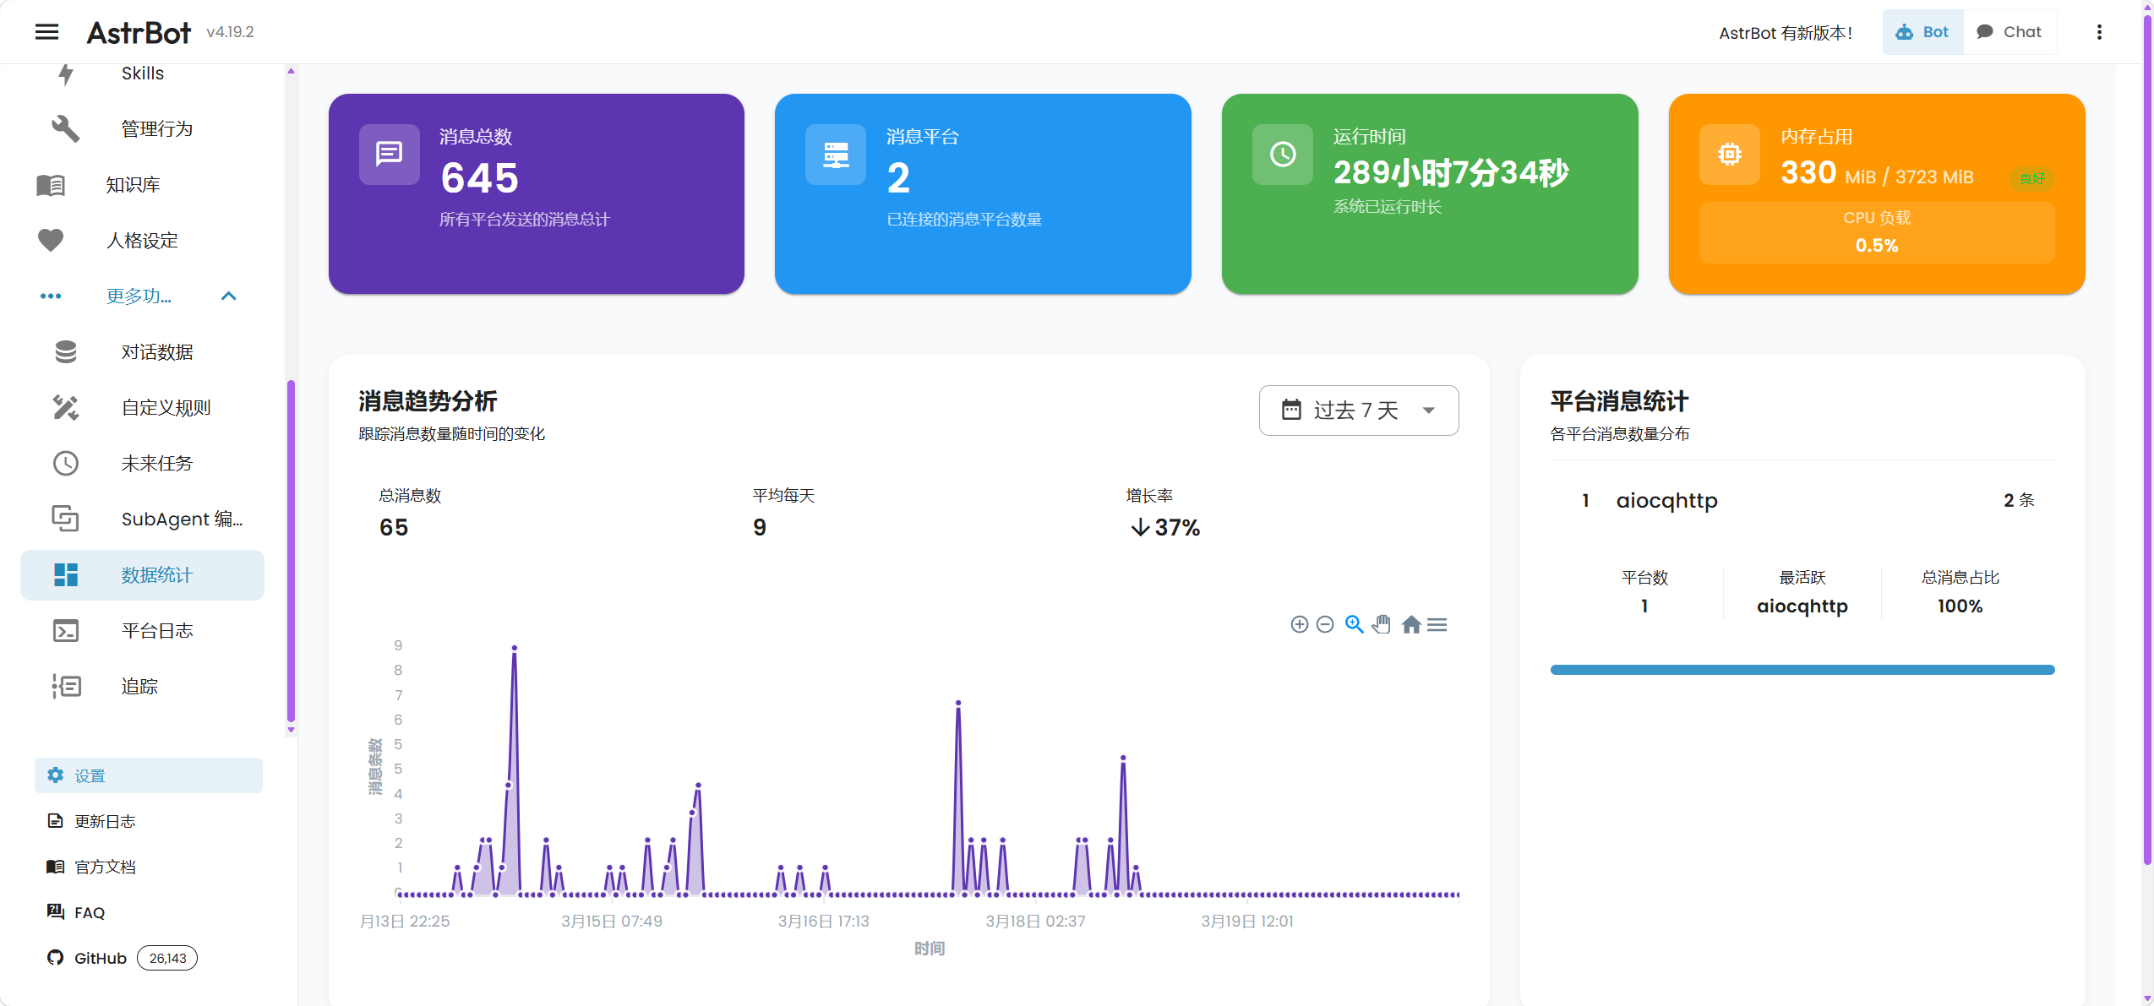Click the clock icon for 未来任务
The height and width of the screenshot is (1006, 2154).
66,464
